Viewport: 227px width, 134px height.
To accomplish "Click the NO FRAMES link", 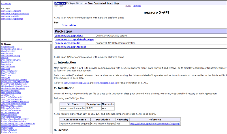I will [x=137, y=6].
